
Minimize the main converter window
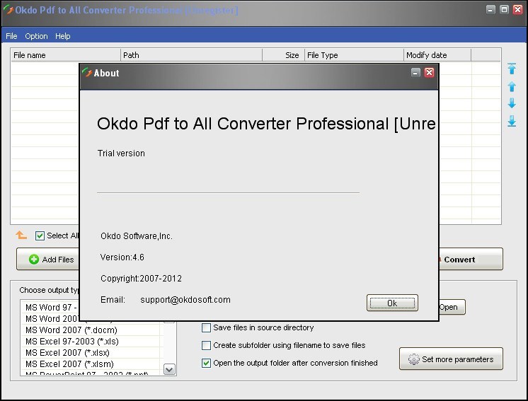[x=490, y=9]
